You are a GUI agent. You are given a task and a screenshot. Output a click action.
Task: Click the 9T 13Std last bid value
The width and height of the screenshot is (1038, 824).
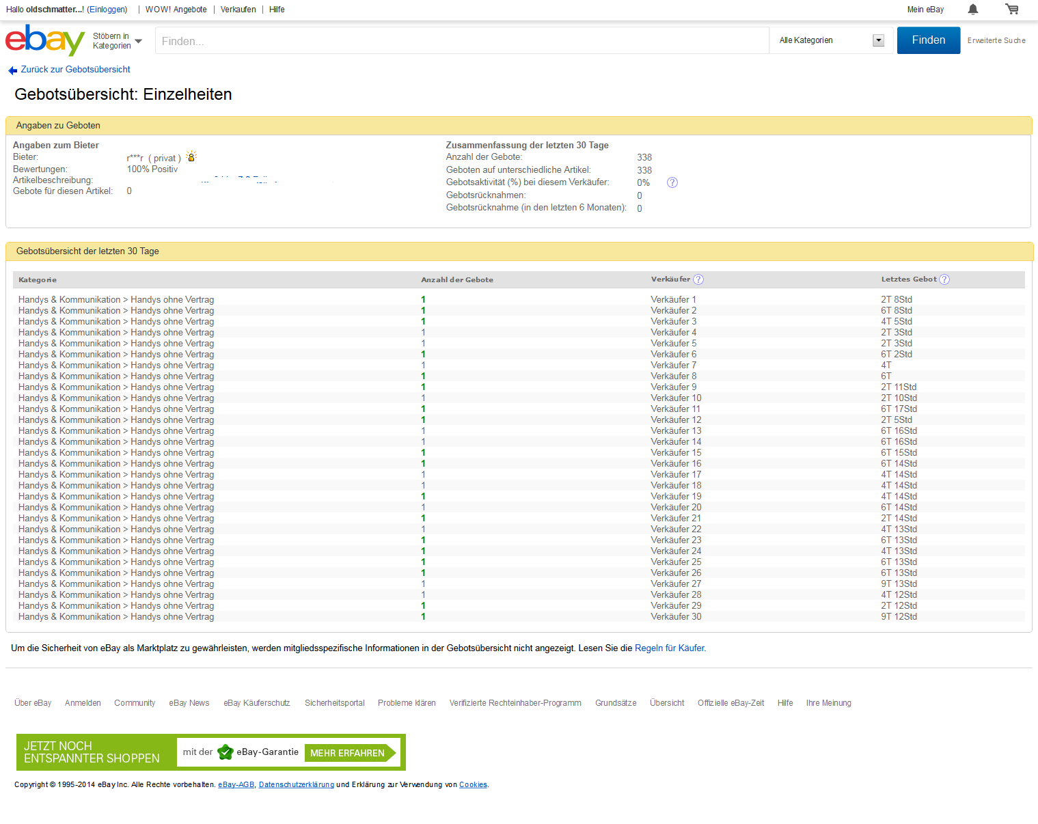click(899, 584)
